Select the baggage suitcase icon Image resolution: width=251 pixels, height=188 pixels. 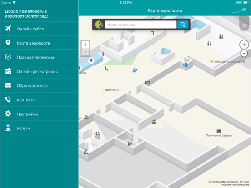pos(219,131)
